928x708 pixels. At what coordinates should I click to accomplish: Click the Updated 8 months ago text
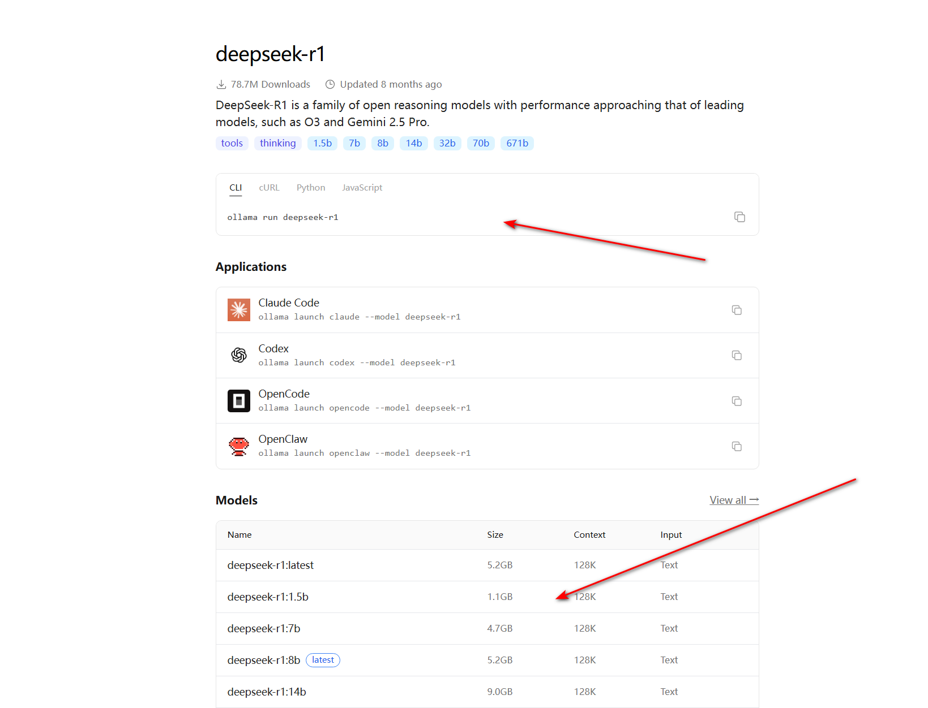click(x=391, y=84)
